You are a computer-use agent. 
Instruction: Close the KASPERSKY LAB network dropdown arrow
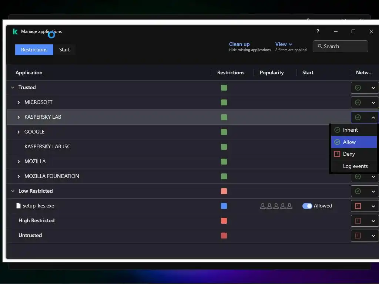click(x=373, y=118)
